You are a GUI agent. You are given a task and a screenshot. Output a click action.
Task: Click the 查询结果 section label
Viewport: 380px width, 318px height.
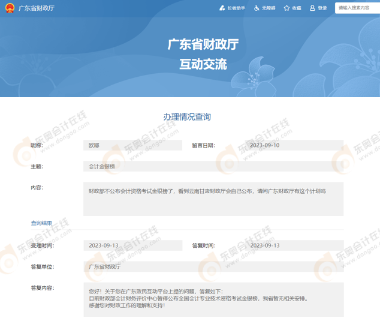coord(41,223)
